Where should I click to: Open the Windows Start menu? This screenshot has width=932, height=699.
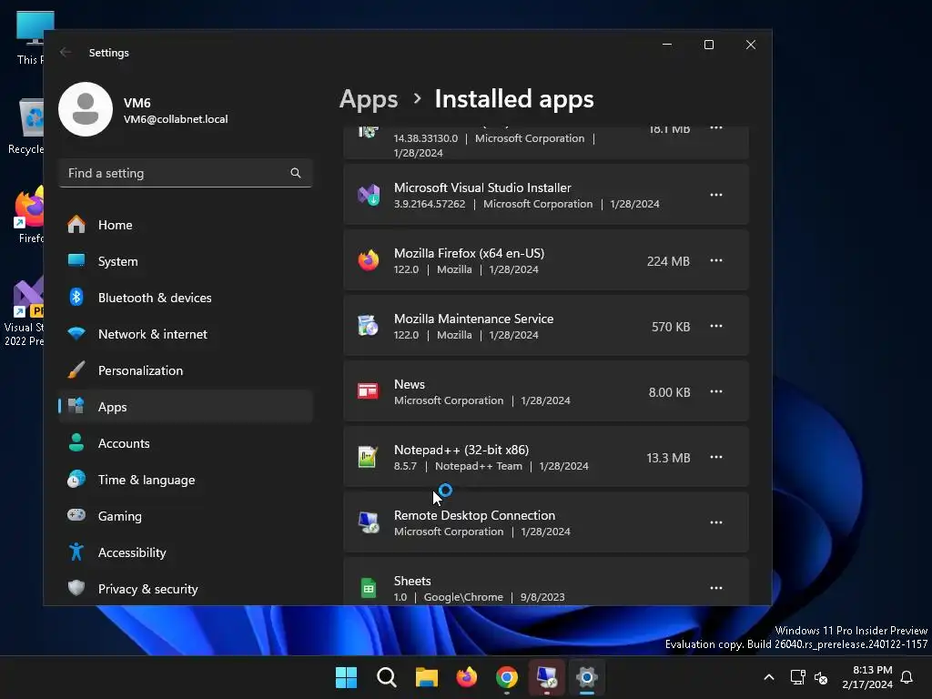click(346, 677)
